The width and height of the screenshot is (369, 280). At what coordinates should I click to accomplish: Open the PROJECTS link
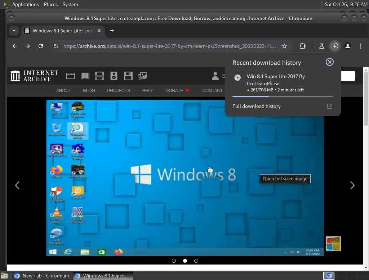[x=119, y=90]
